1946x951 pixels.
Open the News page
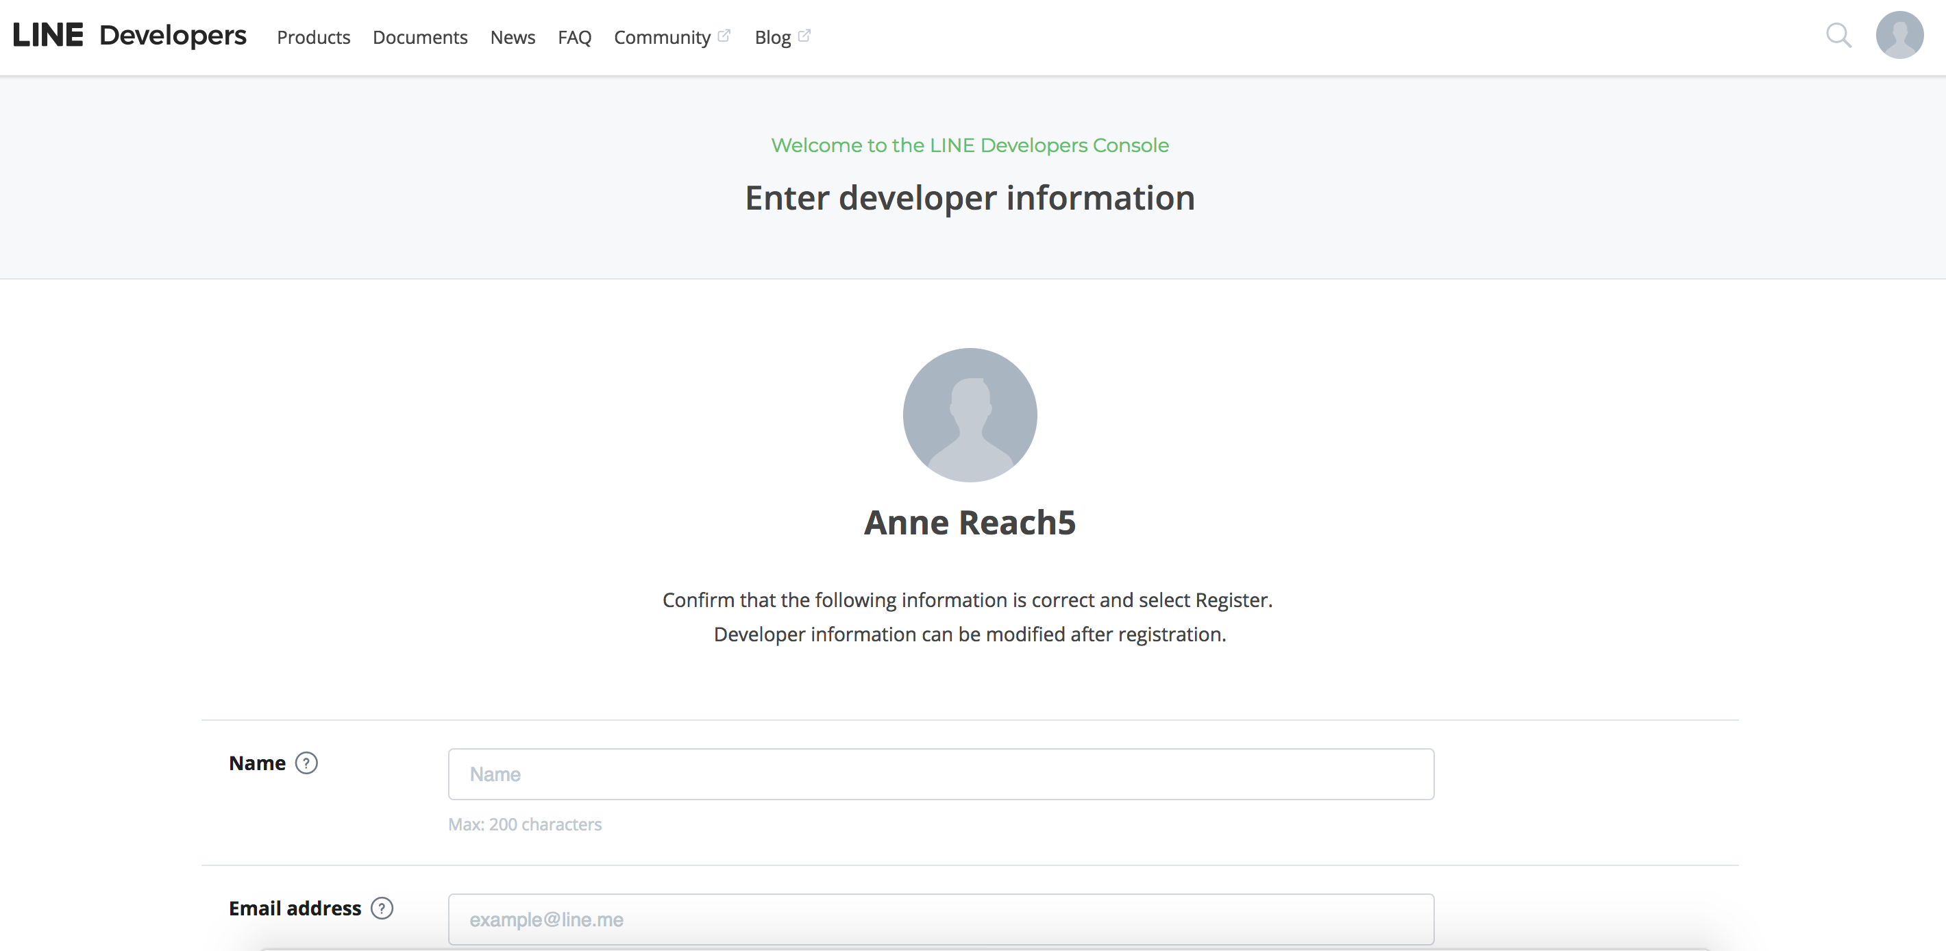[512, 37]
